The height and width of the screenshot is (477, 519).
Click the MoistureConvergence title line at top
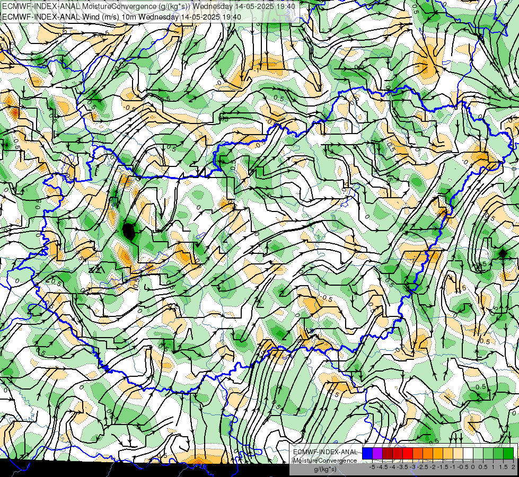148,6
